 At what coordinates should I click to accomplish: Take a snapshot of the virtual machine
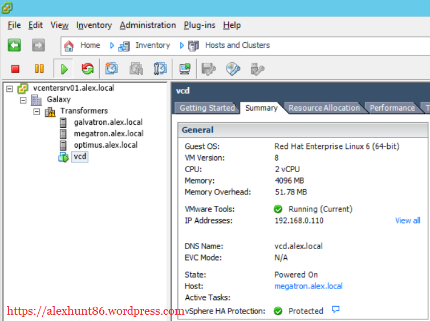pos(111,68)
